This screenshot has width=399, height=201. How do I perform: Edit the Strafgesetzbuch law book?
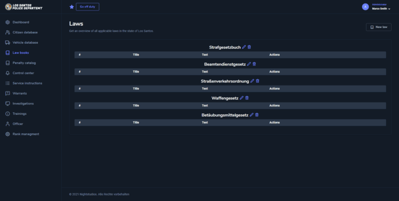click(244, 47)
